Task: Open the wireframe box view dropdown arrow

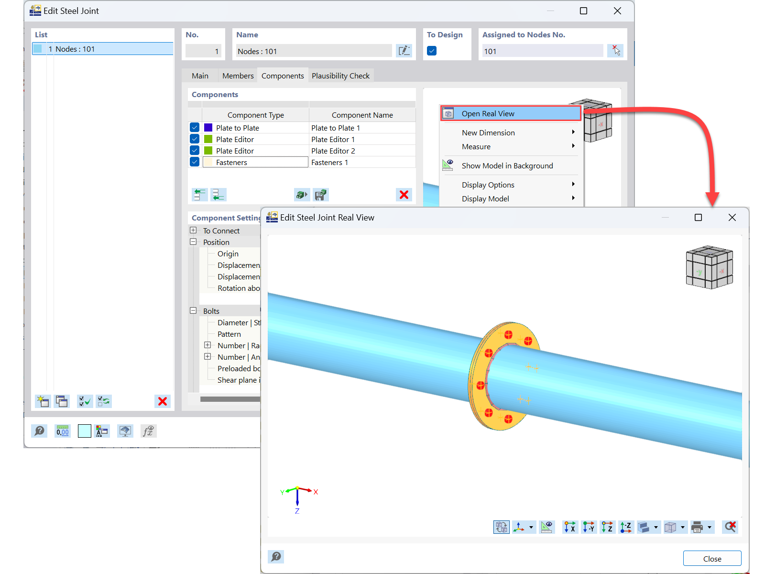Action: pos(683,528)
